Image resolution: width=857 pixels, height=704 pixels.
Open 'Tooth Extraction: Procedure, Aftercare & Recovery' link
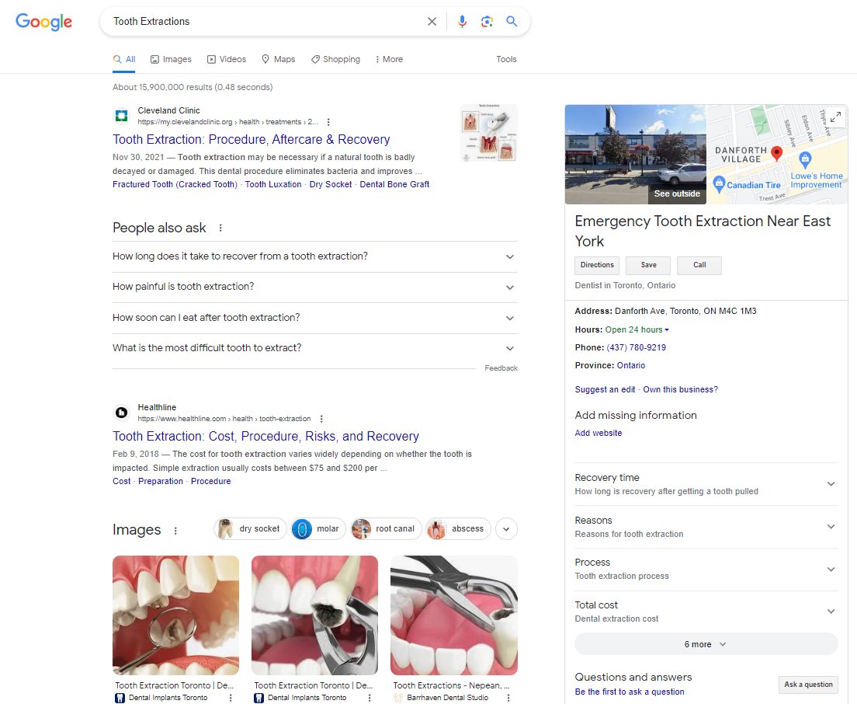coord(252,140)
